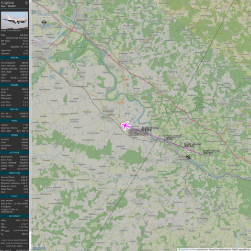This screenshot has height=251, width=251.
Task: Click the A3 motorway shield on map
Action: point(109,55)
